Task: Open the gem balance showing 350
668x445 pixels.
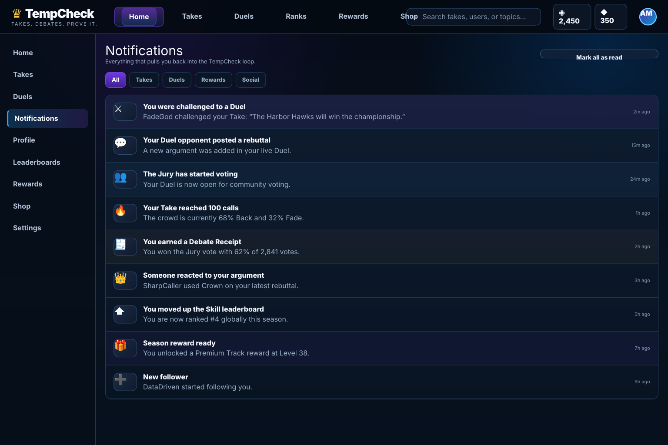Action: 611,17
